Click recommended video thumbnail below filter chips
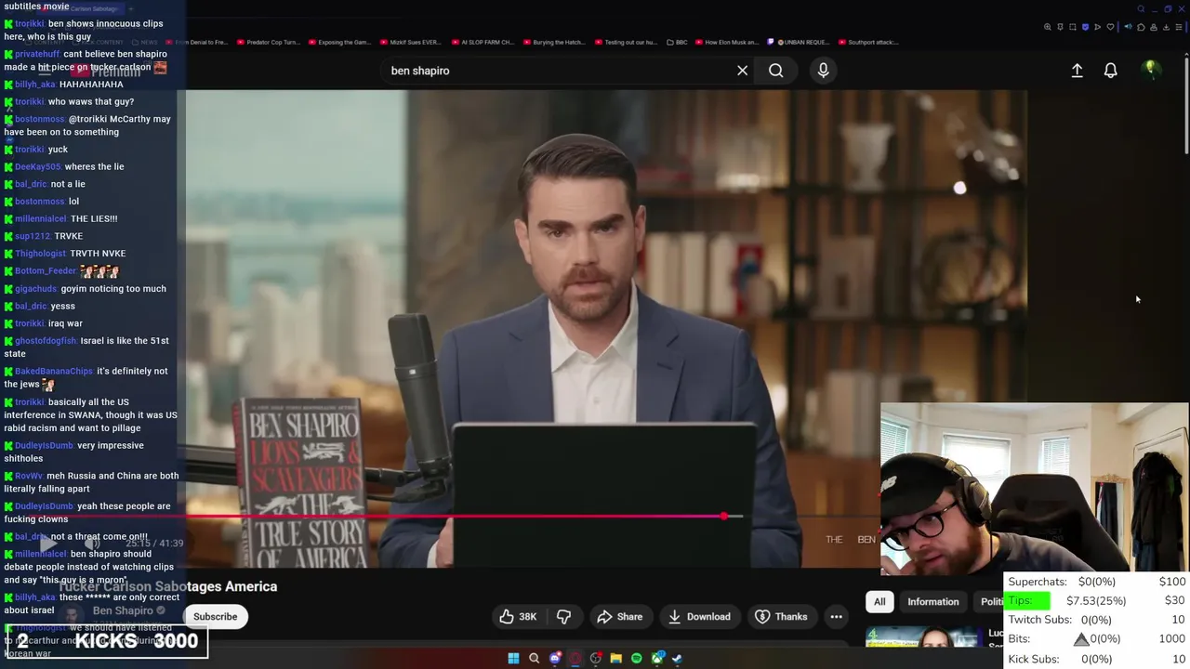1190x669 pixels. pos(922,637)
